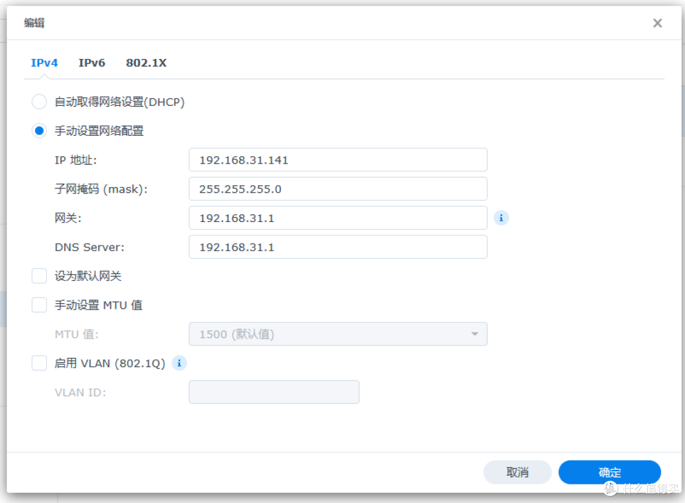The image size is (685, 503).
Task: Select the DNS Server input field
Action: point(337,247)
